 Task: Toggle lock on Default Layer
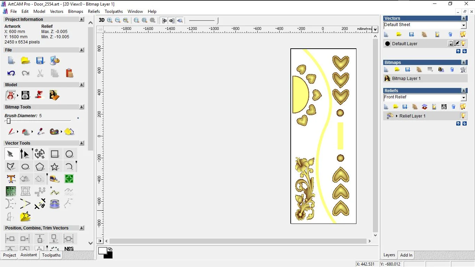[450, 43]
